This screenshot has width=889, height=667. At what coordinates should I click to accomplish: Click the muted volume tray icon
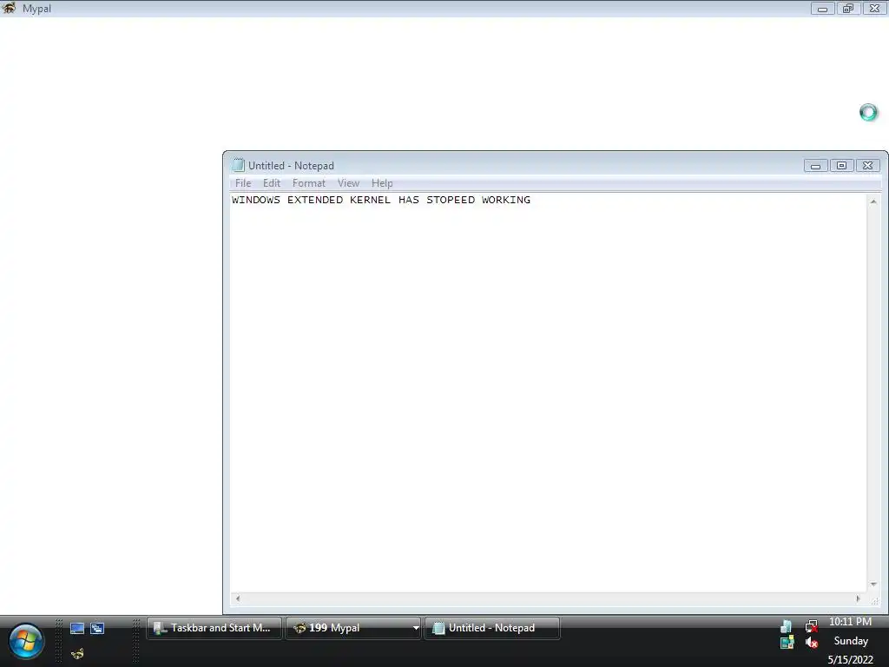[x=812, y=643]
